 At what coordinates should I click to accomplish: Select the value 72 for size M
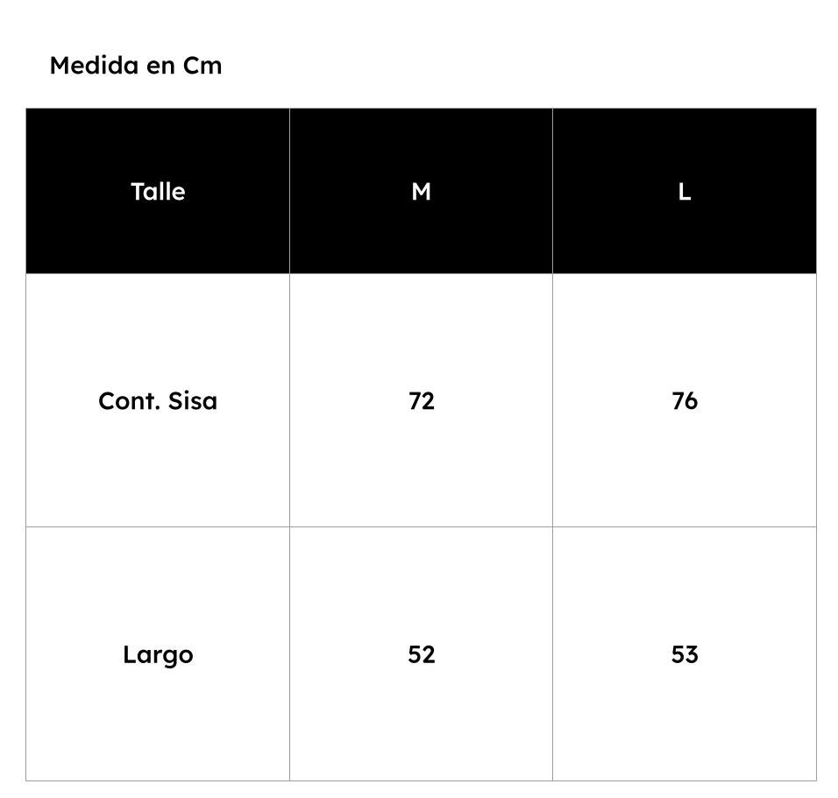coord(421,400)
